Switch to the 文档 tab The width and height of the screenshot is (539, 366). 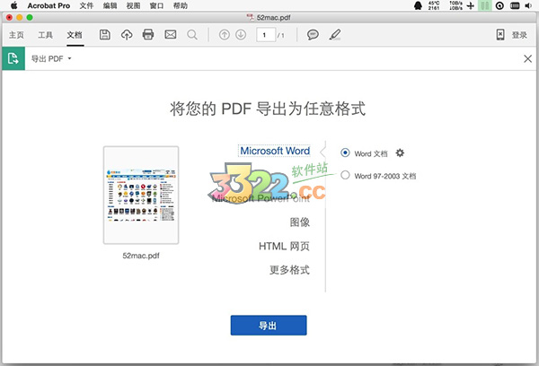(x=75, y=35)
